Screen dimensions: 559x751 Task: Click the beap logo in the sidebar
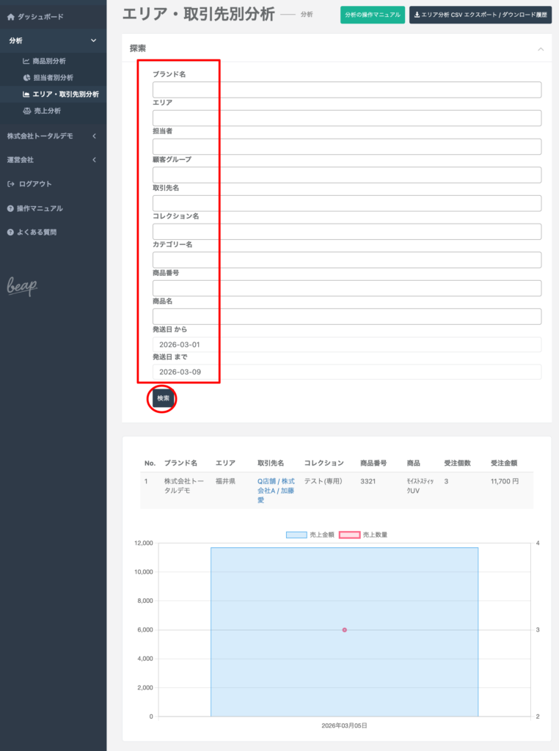(22, 287)
